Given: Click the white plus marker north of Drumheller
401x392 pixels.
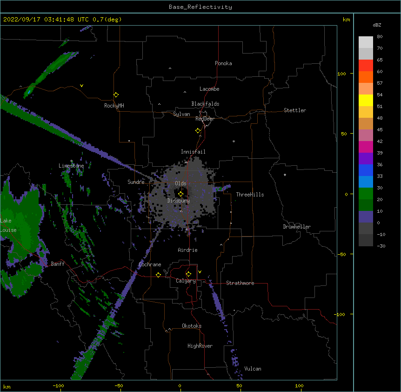Looking at the screenshot, I should (285, 175).
